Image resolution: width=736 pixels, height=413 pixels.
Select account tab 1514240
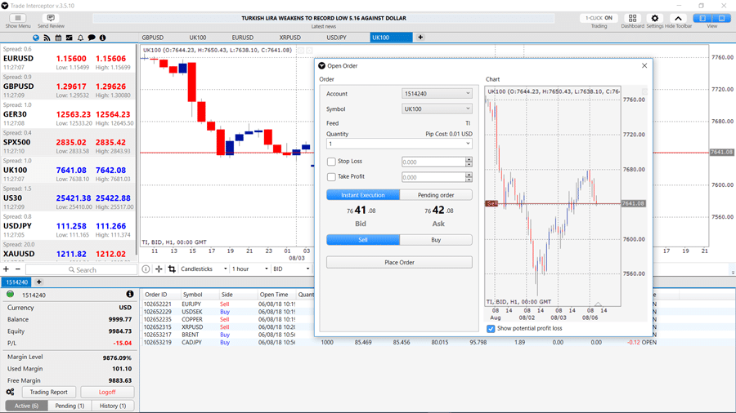click(x=17, y=282)
